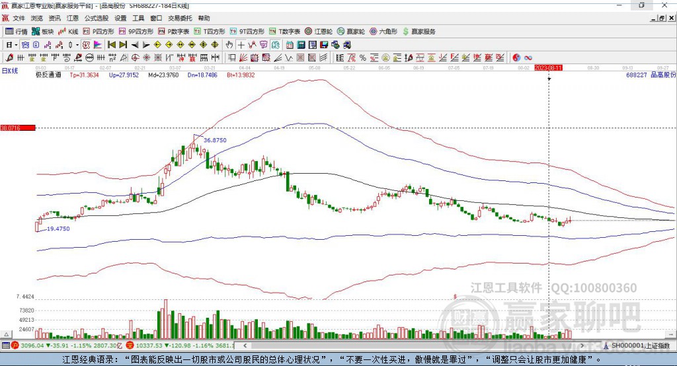677x366 pixels.
Task: Open the 六角形 hexagon tool
Action: click(383, 32)
